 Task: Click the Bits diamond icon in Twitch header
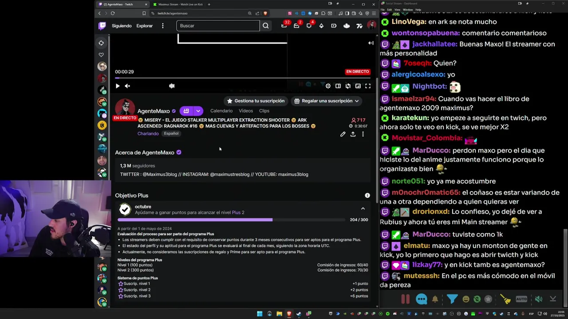321,26
